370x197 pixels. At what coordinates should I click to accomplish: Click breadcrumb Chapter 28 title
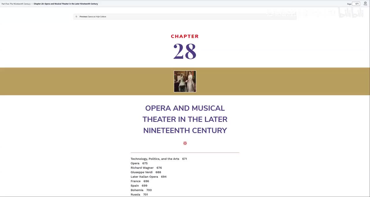[x=66, y=4]
